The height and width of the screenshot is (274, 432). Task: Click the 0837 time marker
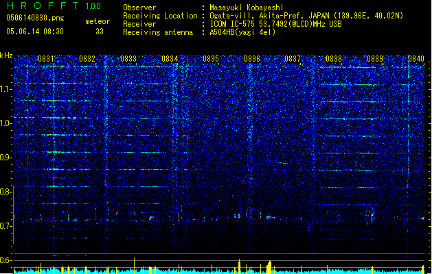(293, 59)
